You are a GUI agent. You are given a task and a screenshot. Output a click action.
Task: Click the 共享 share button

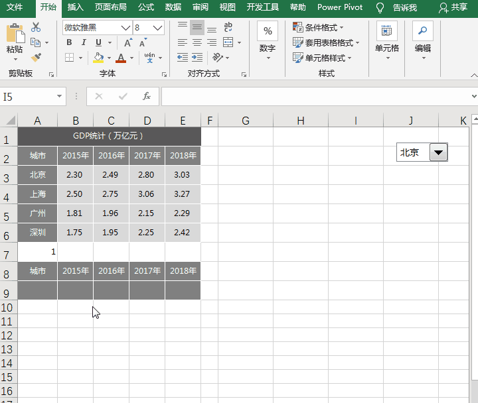[453, 7]
